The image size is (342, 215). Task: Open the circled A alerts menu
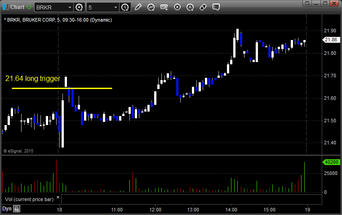pos(190,7)
